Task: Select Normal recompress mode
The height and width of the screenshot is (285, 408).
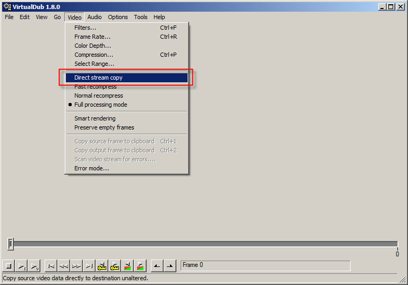Action: click(x=126, y=96)
